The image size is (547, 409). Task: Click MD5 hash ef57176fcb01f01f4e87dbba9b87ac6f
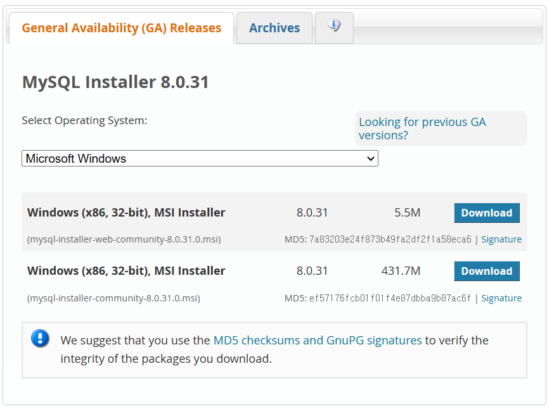390,298
